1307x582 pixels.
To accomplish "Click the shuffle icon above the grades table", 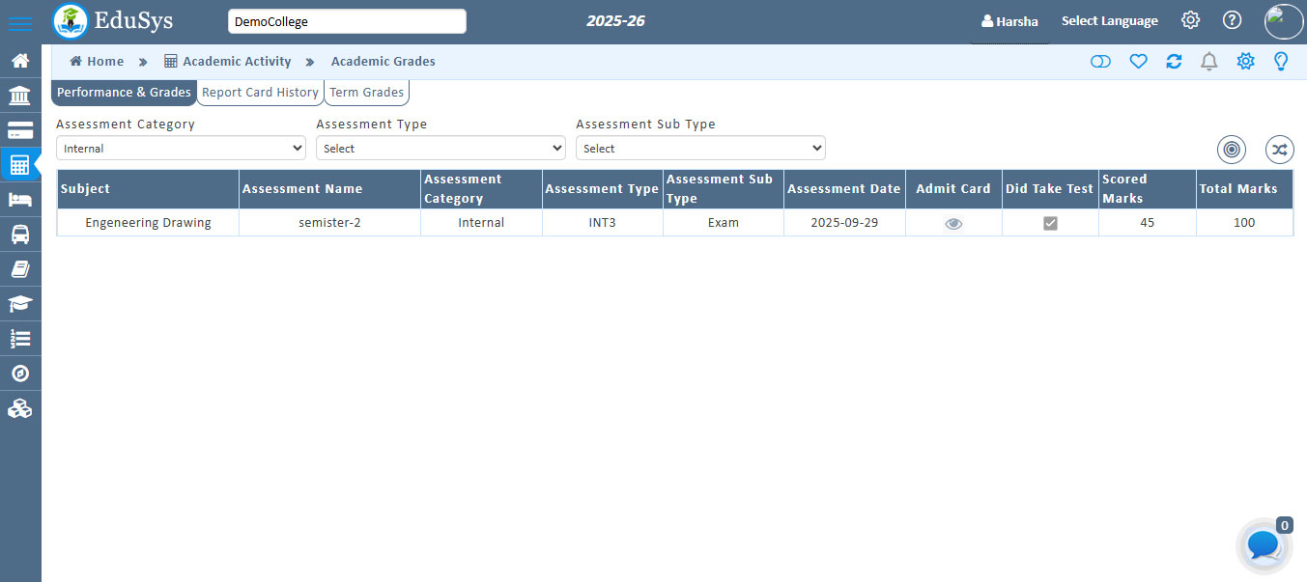I will coord(1279,150).
